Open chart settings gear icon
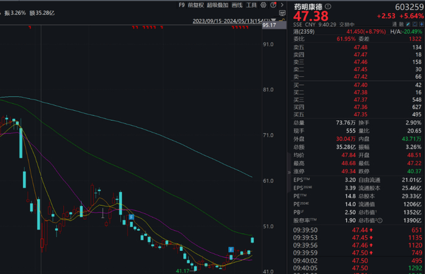 263,5
